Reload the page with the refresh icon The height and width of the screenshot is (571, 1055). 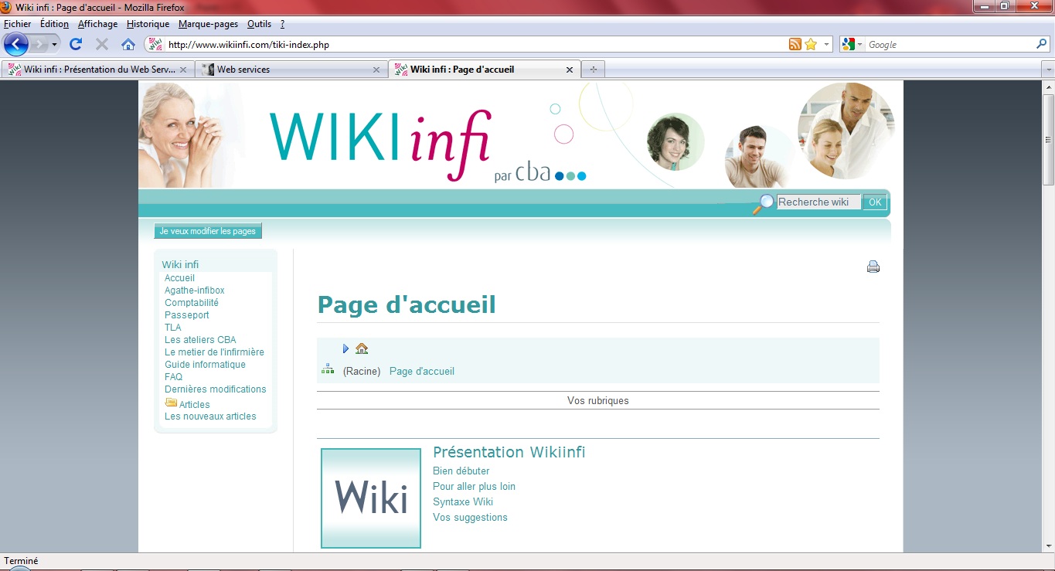76,44
